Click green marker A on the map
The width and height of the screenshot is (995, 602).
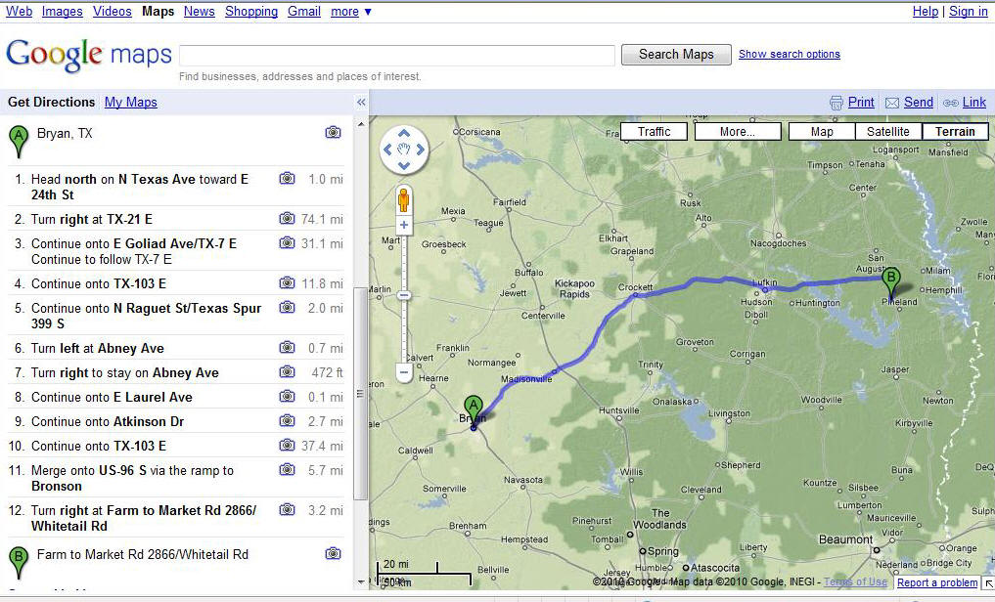473,410
